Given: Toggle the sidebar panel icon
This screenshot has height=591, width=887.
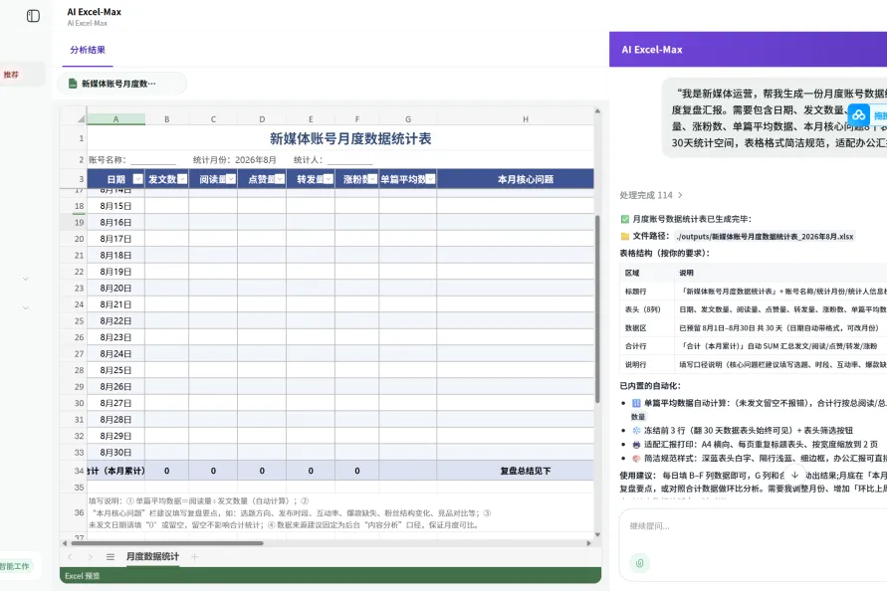Looking at the screenshot, I should [x=34, y=16].
